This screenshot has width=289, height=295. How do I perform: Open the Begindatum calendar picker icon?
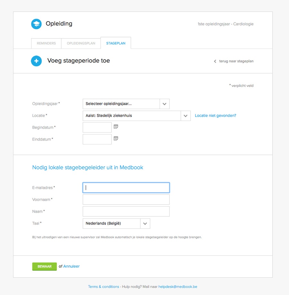point(116,127)
